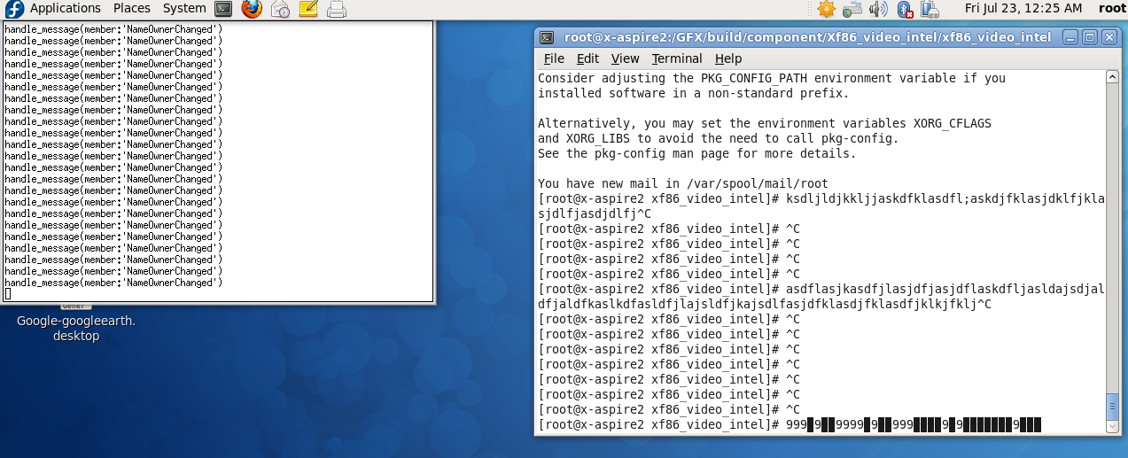Open the terminal's File menu
Screen dimensions: 1128x458
pyautogui.click(x=554, y=58)
